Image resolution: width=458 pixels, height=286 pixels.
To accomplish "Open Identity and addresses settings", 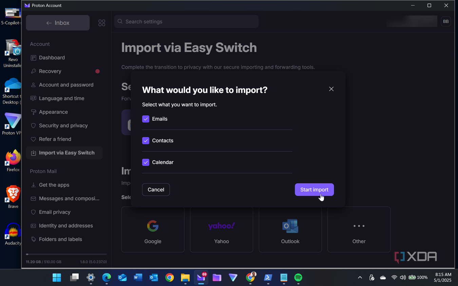I will (x=64, y=225).
